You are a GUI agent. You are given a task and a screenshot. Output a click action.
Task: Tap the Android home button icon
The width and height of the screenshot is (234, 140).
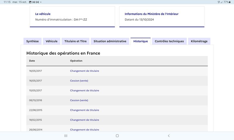(x=117, y=136)
